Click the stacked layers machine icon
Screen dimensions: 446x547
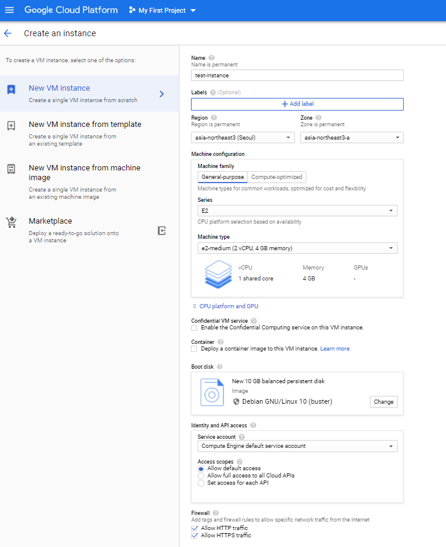point(218,274)
